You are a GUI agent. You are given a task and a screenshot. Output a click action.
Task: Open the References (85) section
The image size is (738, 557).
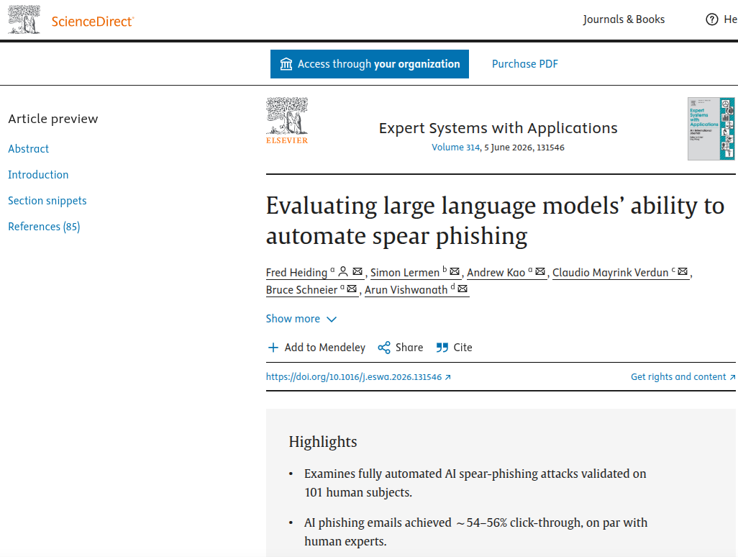point(44,227)
